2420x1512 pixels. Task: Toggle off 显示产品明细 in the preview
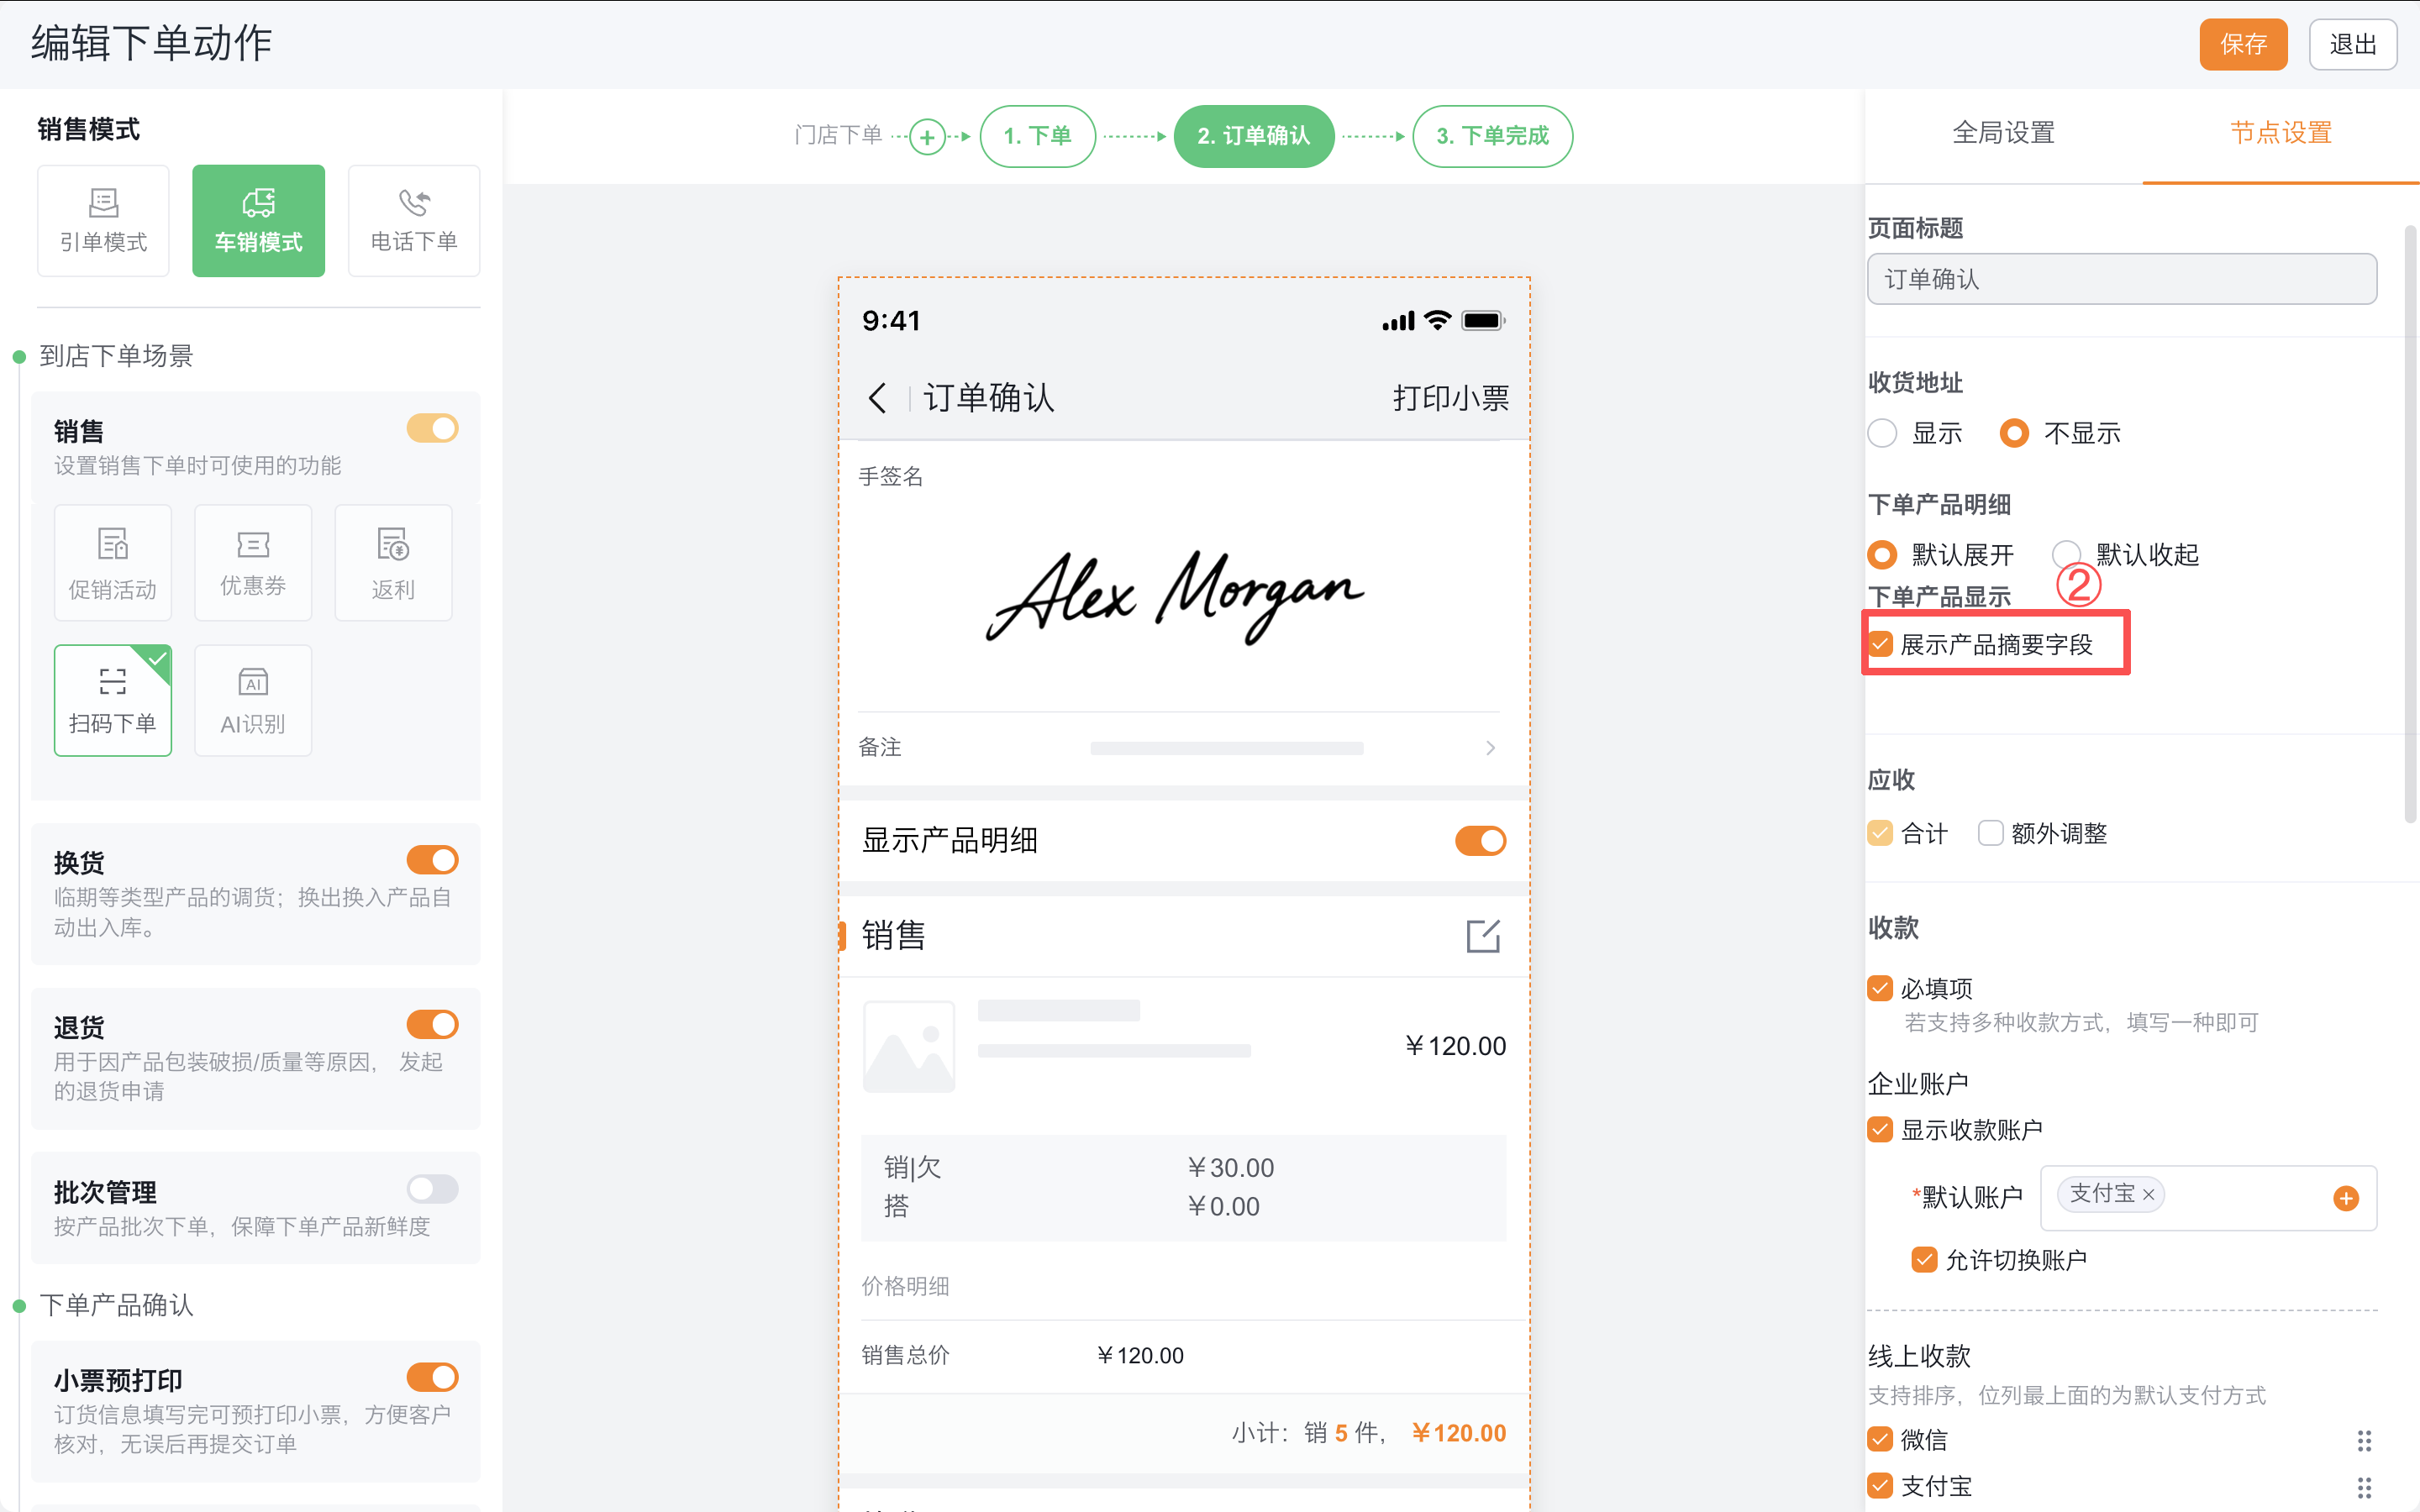coord(1480,840)
